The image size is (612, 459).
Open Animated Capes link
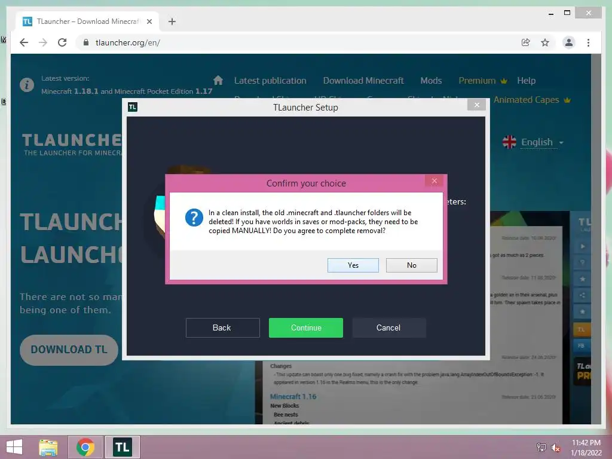tap(532, 100)
